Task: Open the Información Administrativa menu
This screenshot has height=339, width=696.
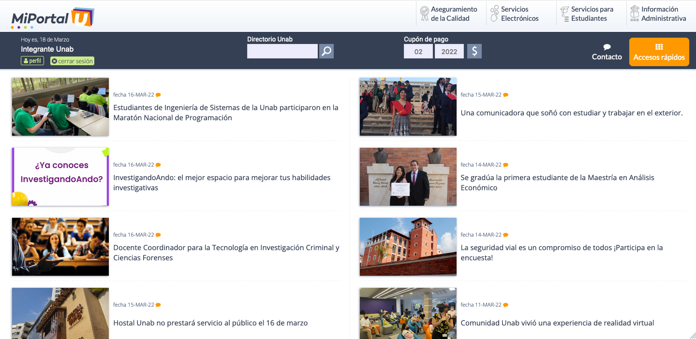Action: click(x=663, y=14)
